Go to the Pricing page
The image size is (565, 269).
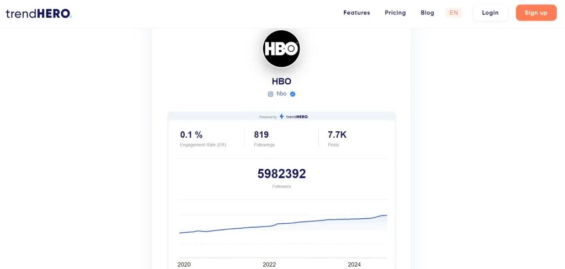pyautogui.click(x=395, y=13)
